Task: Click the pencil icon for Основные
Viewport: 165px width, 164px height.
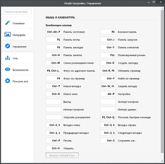Action: pos(7,23)
